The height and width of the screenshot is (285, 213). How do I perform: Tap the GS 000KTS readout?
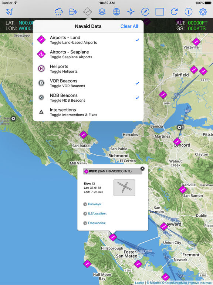[191, 29]
